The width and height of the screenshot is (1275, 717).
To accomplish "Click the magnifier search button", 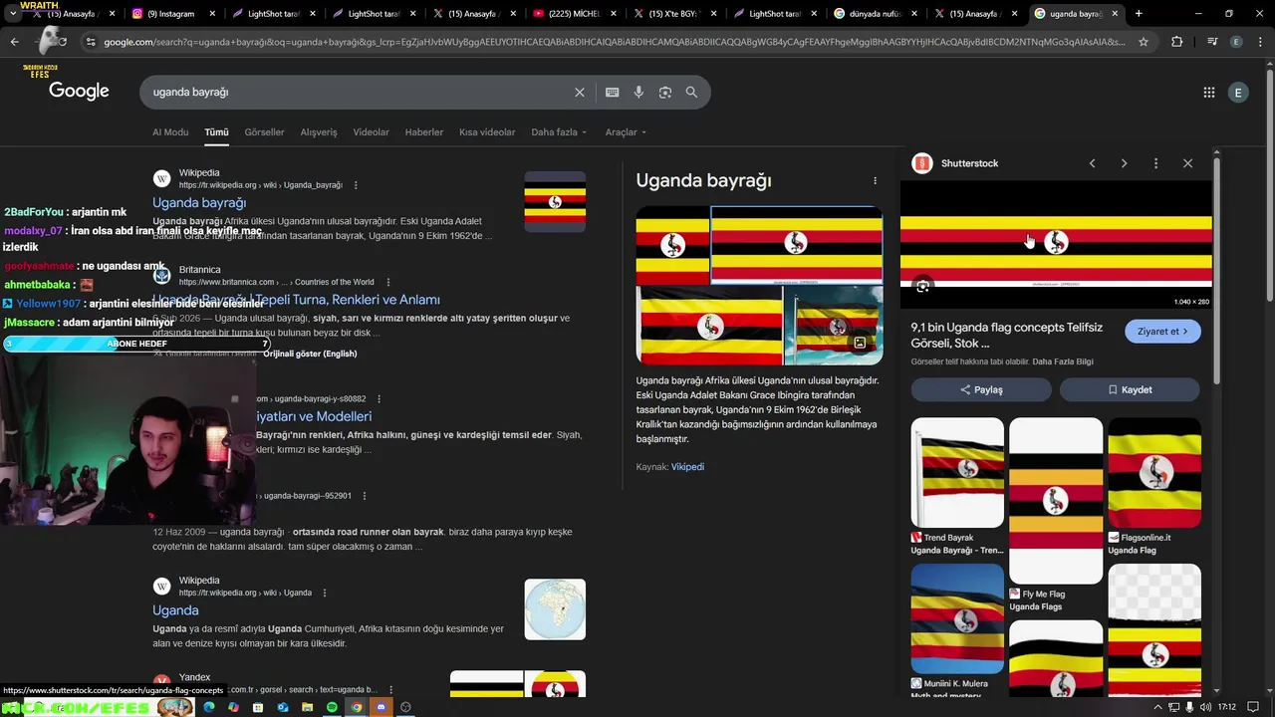I will [691, 92].
